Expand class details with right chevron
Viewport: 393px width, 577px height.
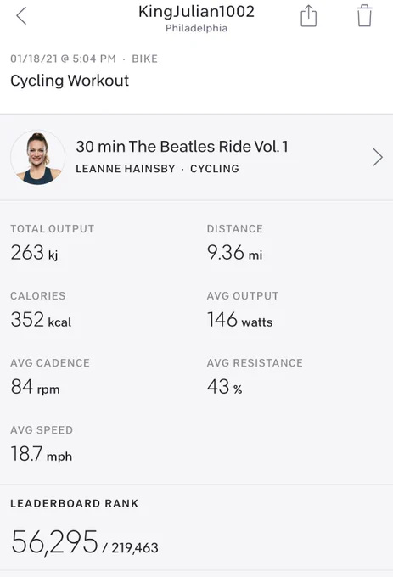(x=378, y=158)
